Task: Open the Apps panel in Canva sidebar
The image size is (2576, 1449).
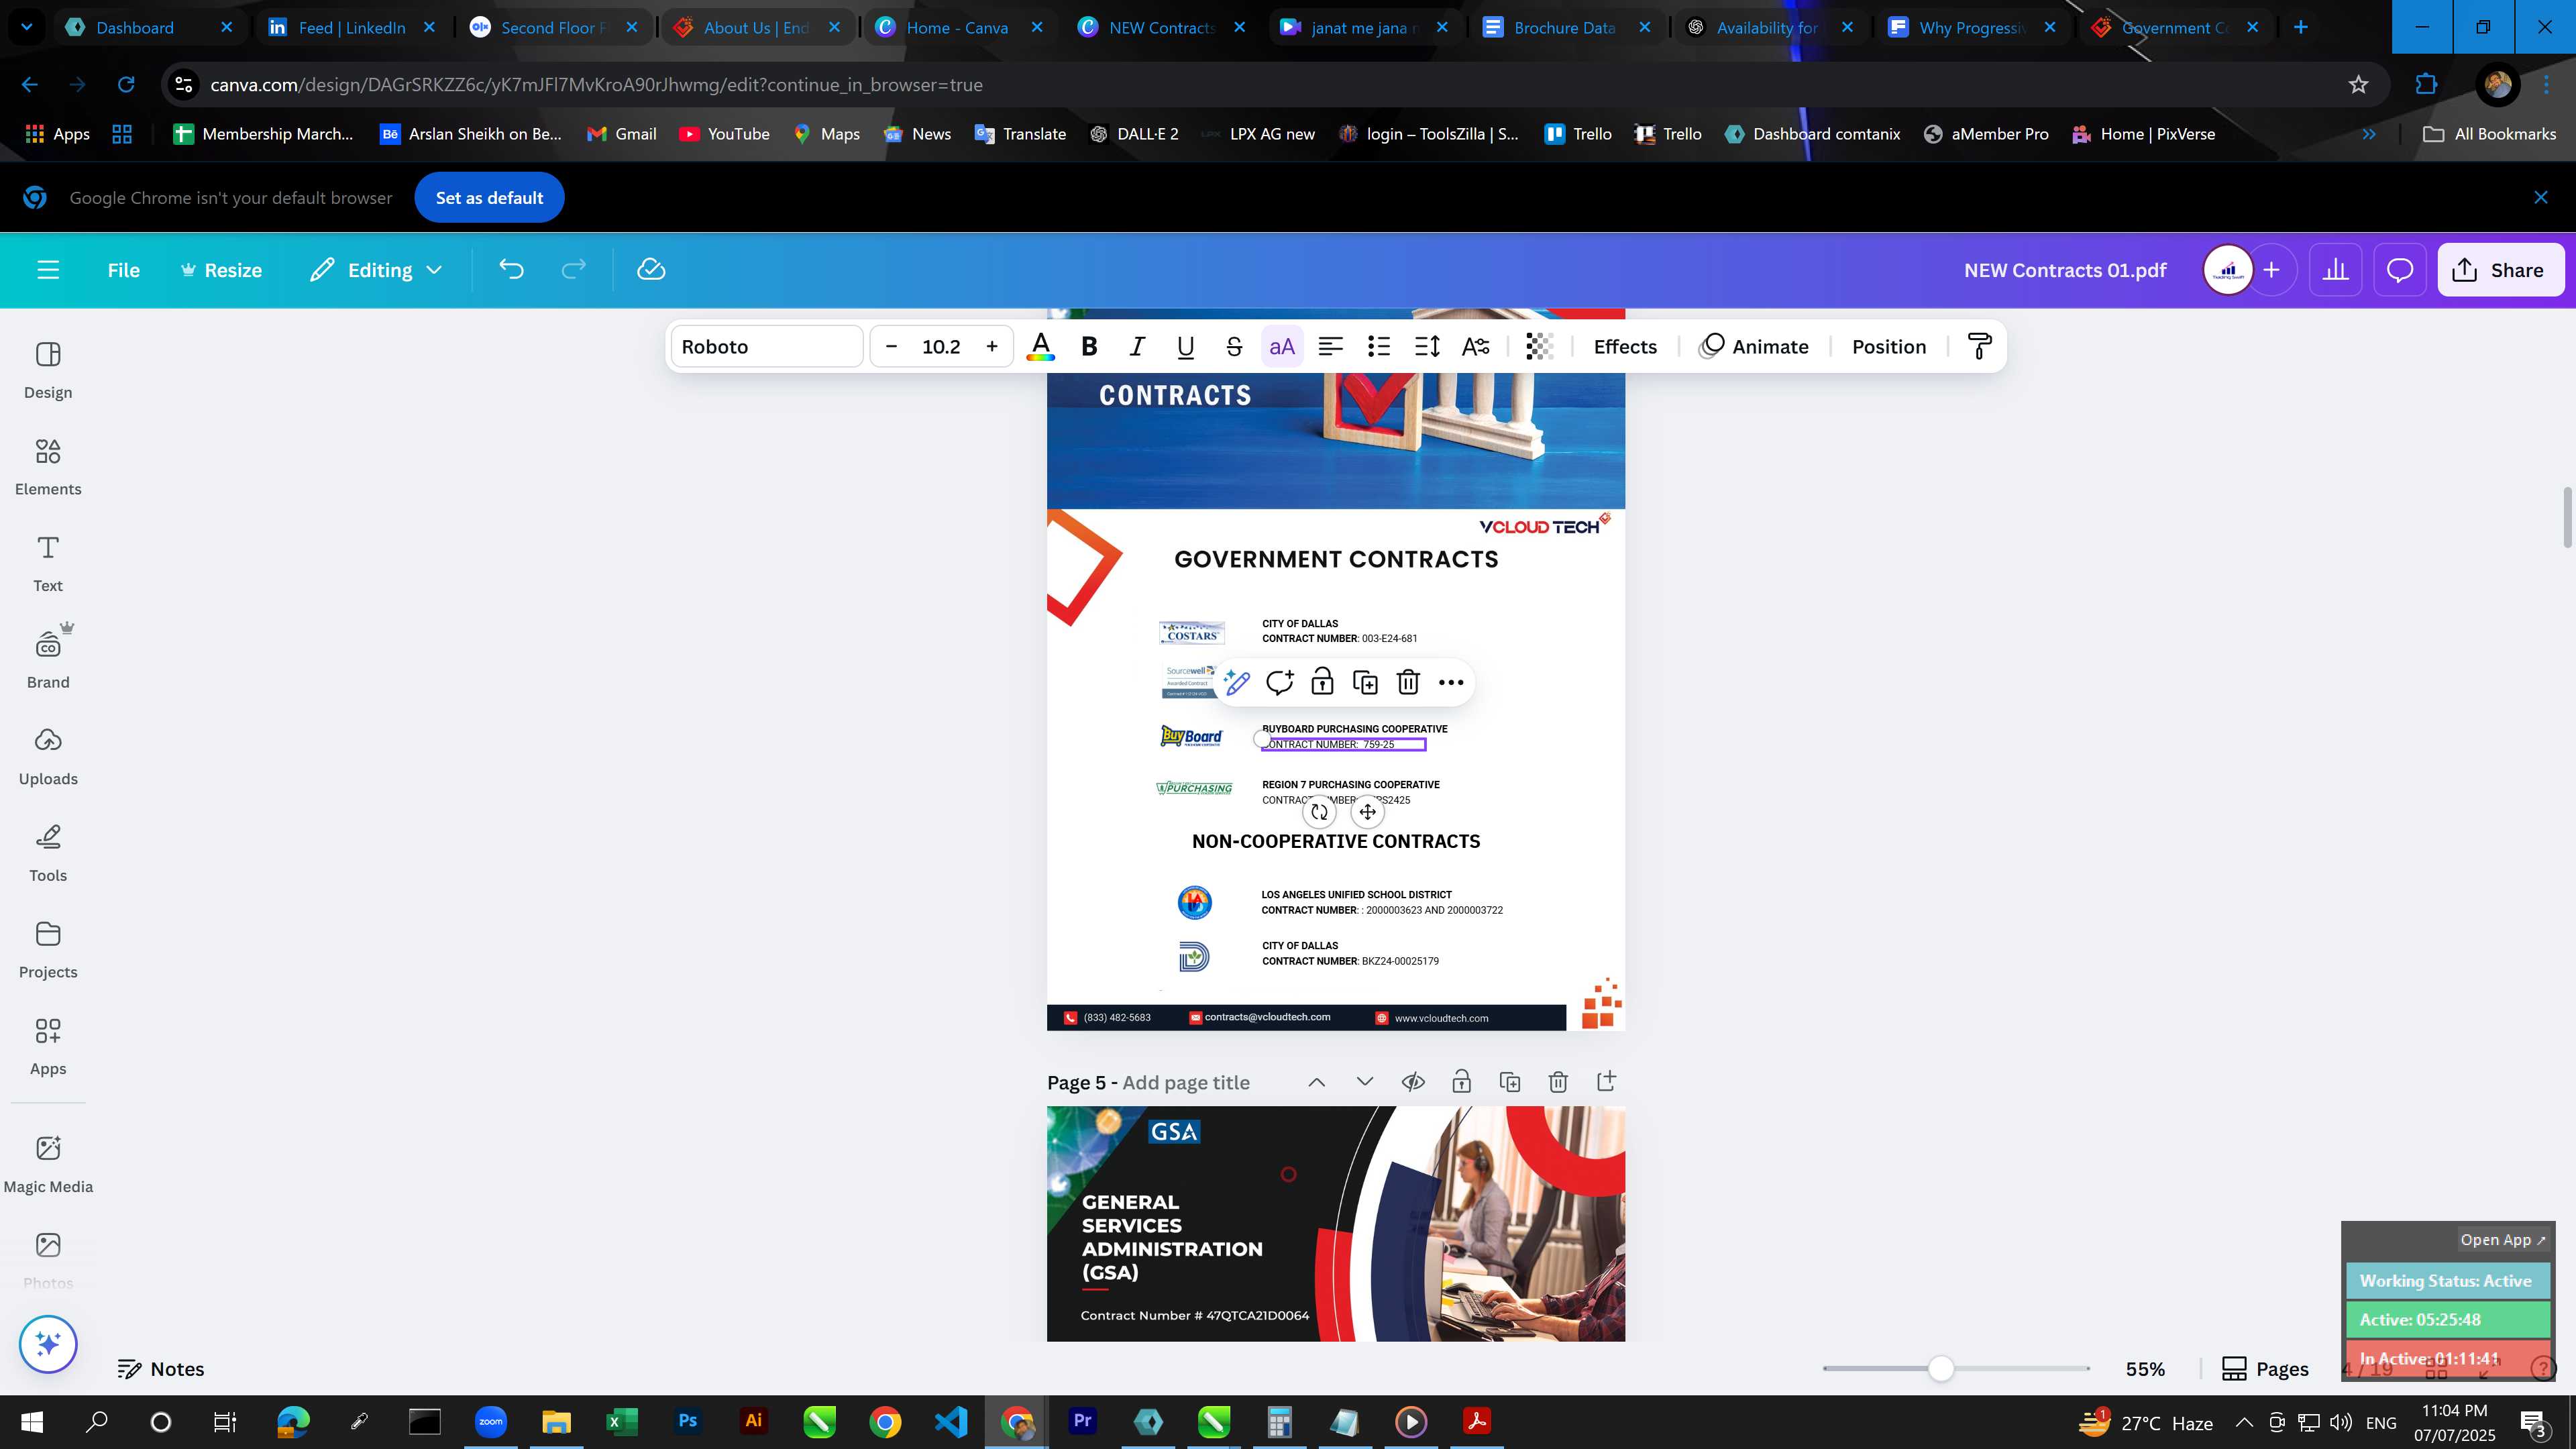Action: pos(48,1047)
